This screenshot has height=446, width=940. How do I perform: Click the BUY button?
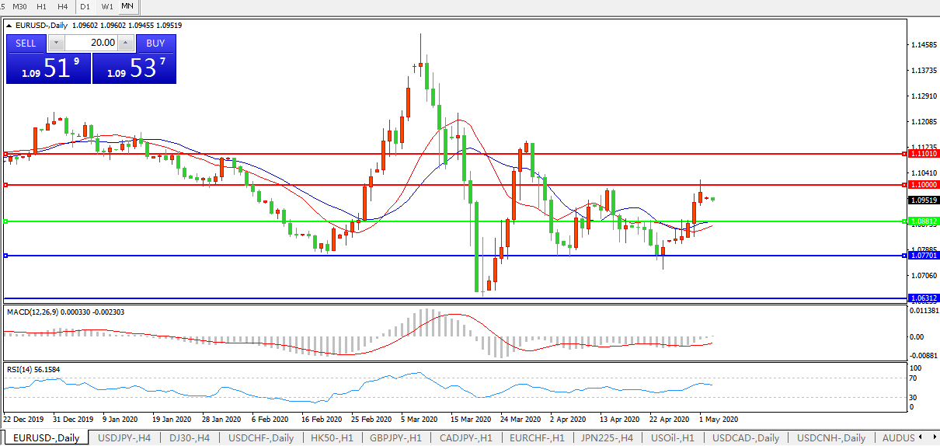click(155, 44)
